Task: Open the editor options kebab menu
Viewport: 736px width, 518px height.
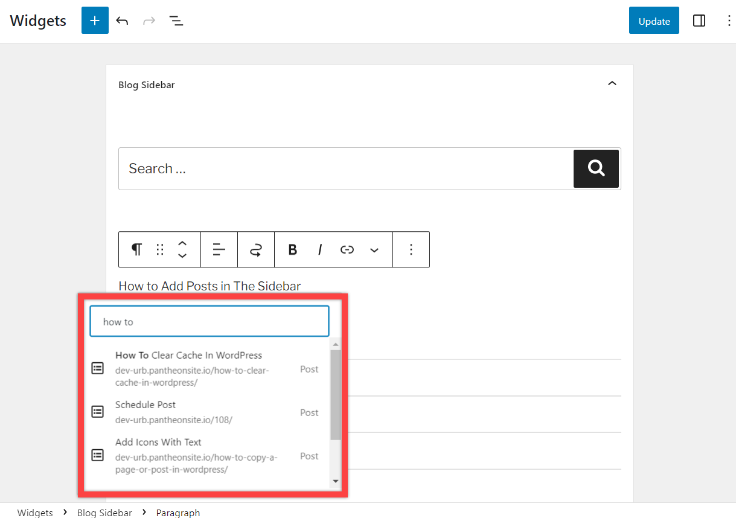Action: click(729, 21)
